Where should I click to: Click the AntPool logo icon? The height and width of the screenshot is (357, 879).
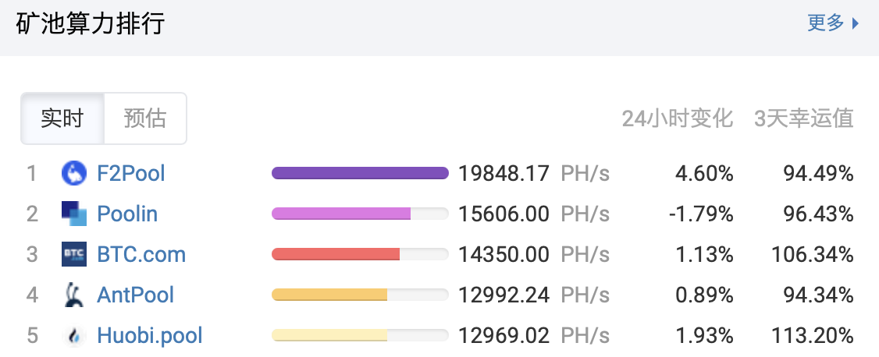coord(73,295)
